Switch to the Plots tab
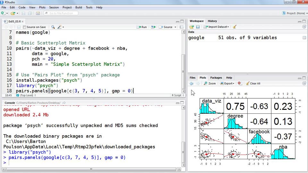308x173 pixels. pyautogui.click(x=203, y=78)
